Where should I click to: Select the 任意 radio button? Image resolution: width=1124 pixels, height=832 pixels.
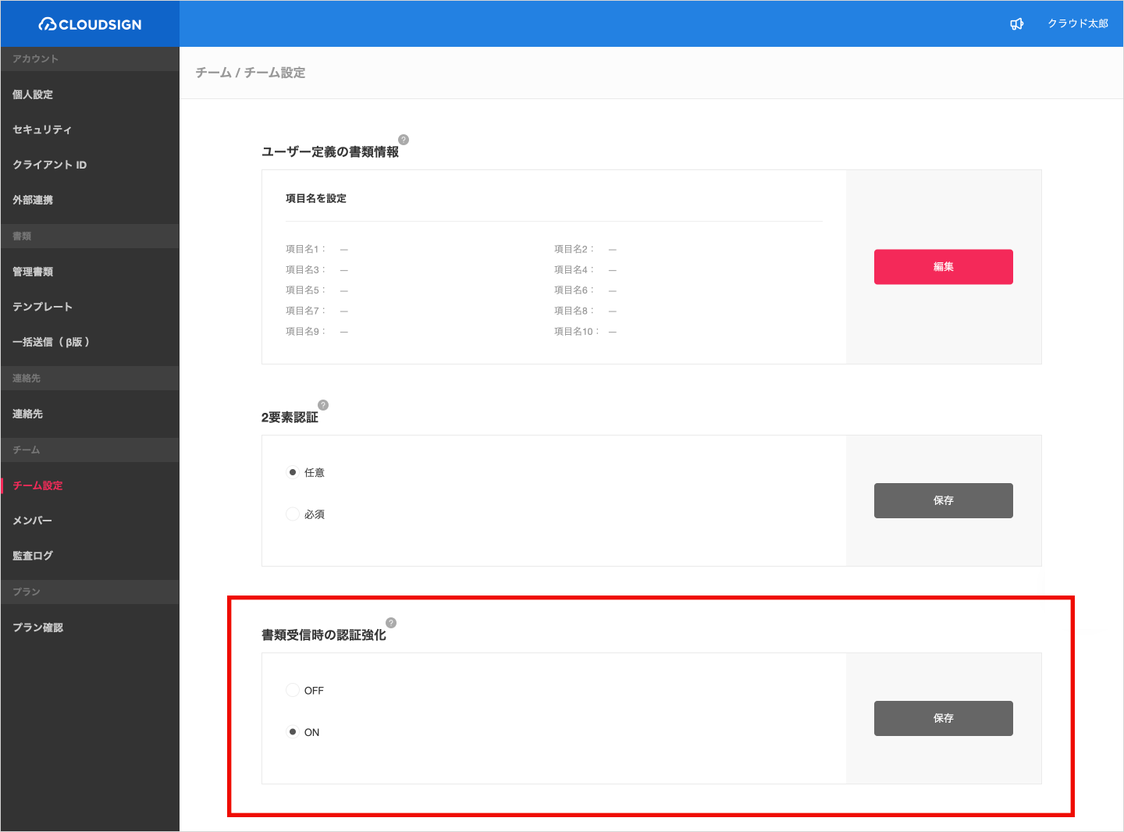[x=293, y=472]
